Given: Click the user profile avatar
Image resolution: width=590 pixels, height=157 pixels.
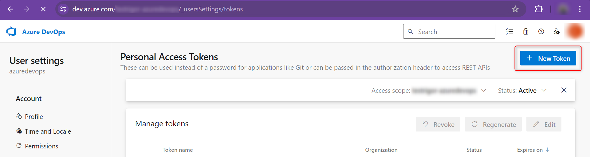Looking at the screenshot, I should pyautogui.click(x=575, y=32).
